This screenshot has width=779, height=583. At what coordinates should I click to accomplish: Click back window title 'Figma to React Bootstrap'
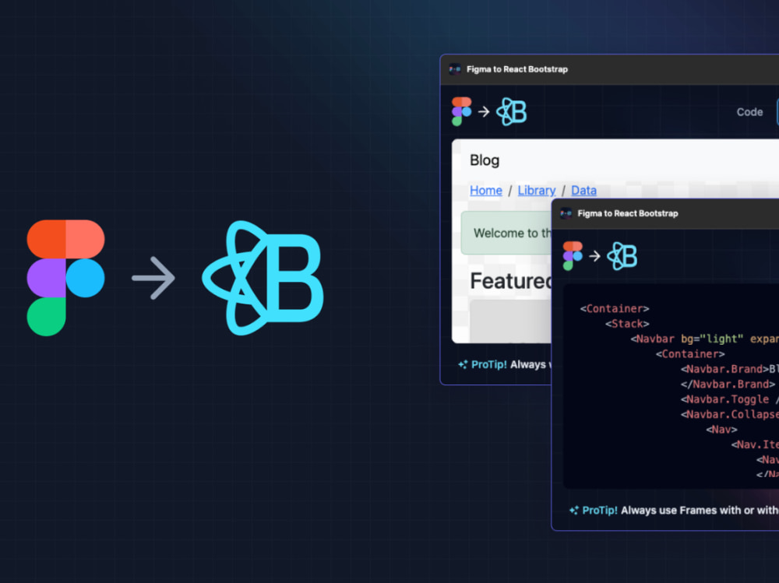tap(516, 69)
